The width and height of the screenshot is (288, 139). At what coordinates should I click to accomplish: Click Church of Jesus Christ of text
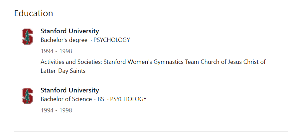pyautogui.click(x=233, y=62)
